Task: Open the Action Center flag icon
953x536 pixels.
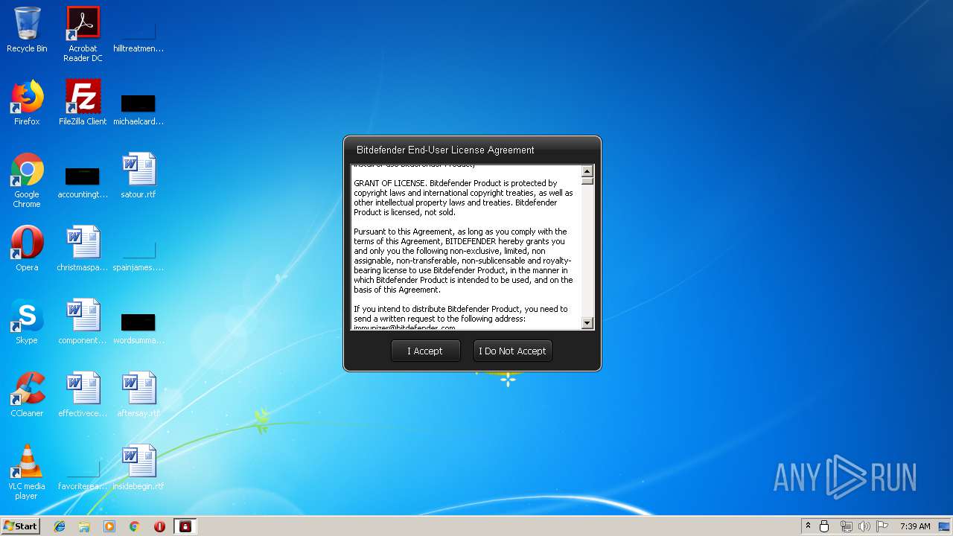Action: [882, 526]
